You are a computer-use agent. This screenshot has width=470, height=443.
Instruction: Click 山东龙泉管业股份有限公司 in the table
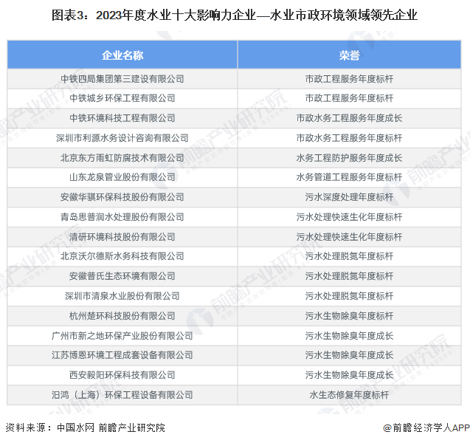click(x=122, y=177)
